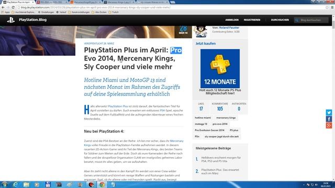
Task: Open the Chrome menu icon
Action: 332,7
